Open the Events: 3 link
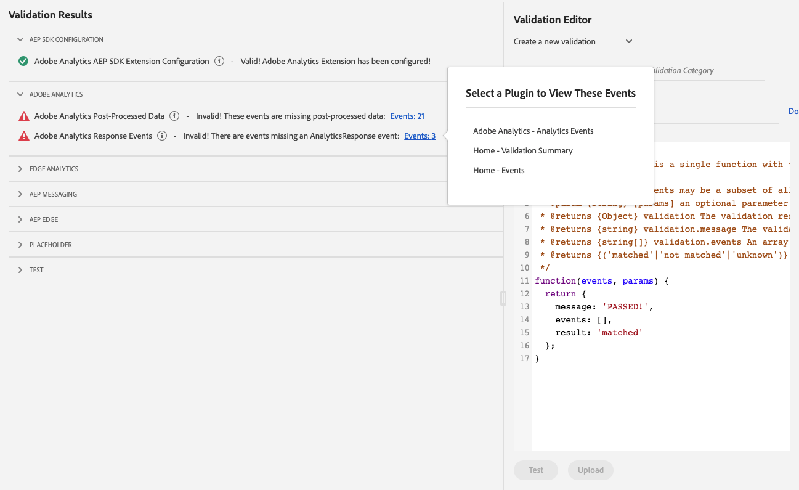Screen dimensions: 799x490 tap(420, 136)
